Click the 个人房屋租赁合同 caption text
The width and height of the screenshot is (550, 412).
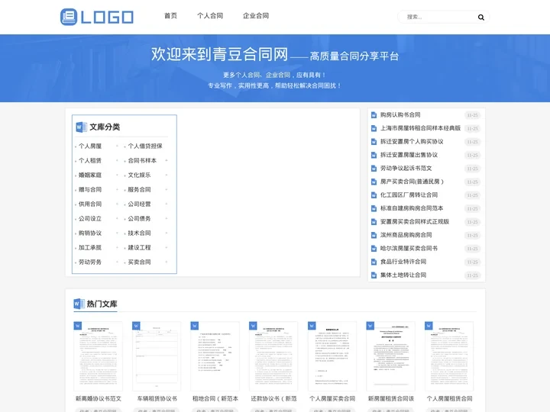point(449,399)
